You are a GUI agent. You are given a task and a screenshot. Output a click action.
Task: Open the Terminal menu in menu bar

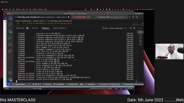pyautogui.click(x=35, y=9)
